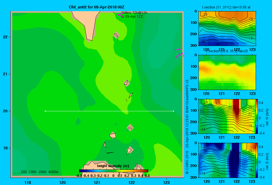Open the temperature section plot

[227, 29]
